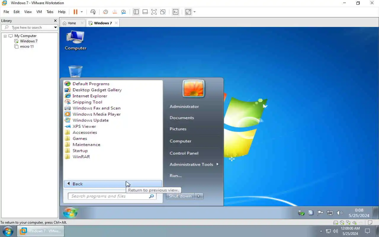Viewport: 379px width, 237px height.
Task: Pause the virtual machine with the toolbar button
Action: [x=75, y=12]
